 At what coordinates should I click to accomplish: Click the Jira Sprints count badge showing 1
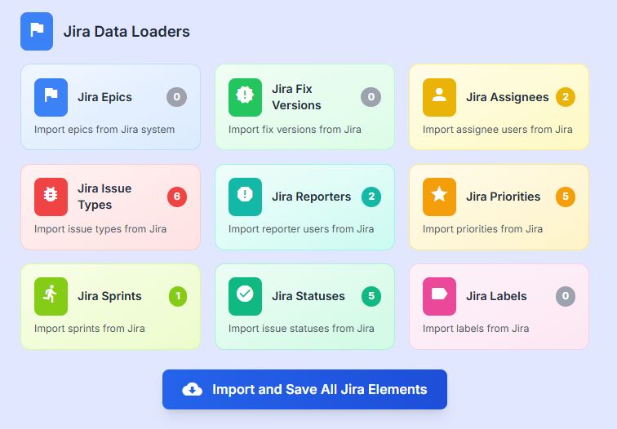pyautogui.click(x=178, y=296)
